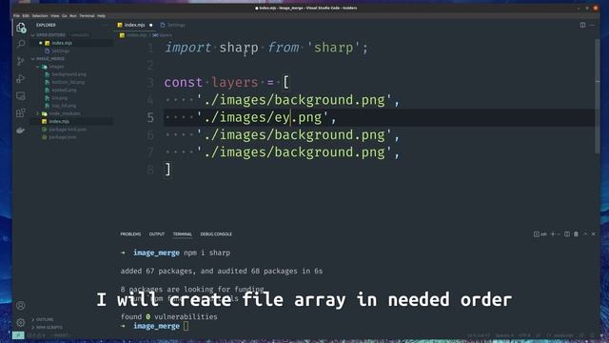Screen dimensions: 609x343
Task: Kill the terminal with trash icon
Action: point(576,234)
